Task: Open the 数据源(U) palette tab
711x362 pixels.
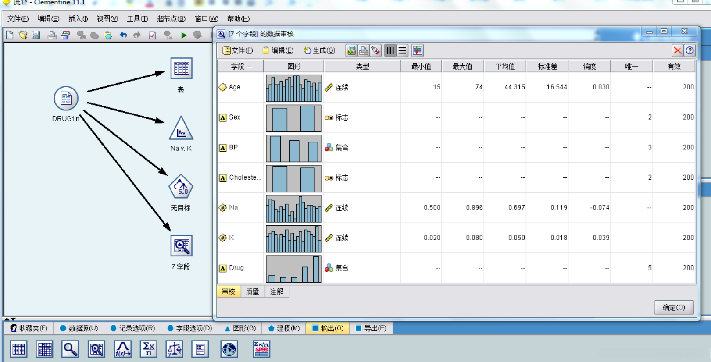Action: [79, 328]
